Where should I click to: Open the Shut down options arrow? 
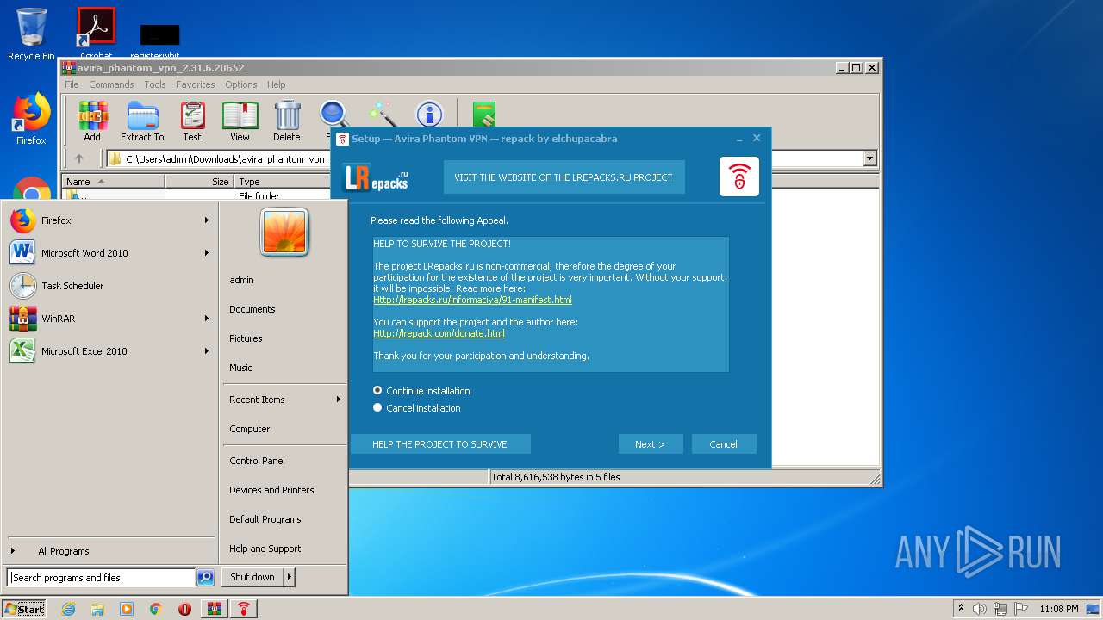(x=290, y=577)
